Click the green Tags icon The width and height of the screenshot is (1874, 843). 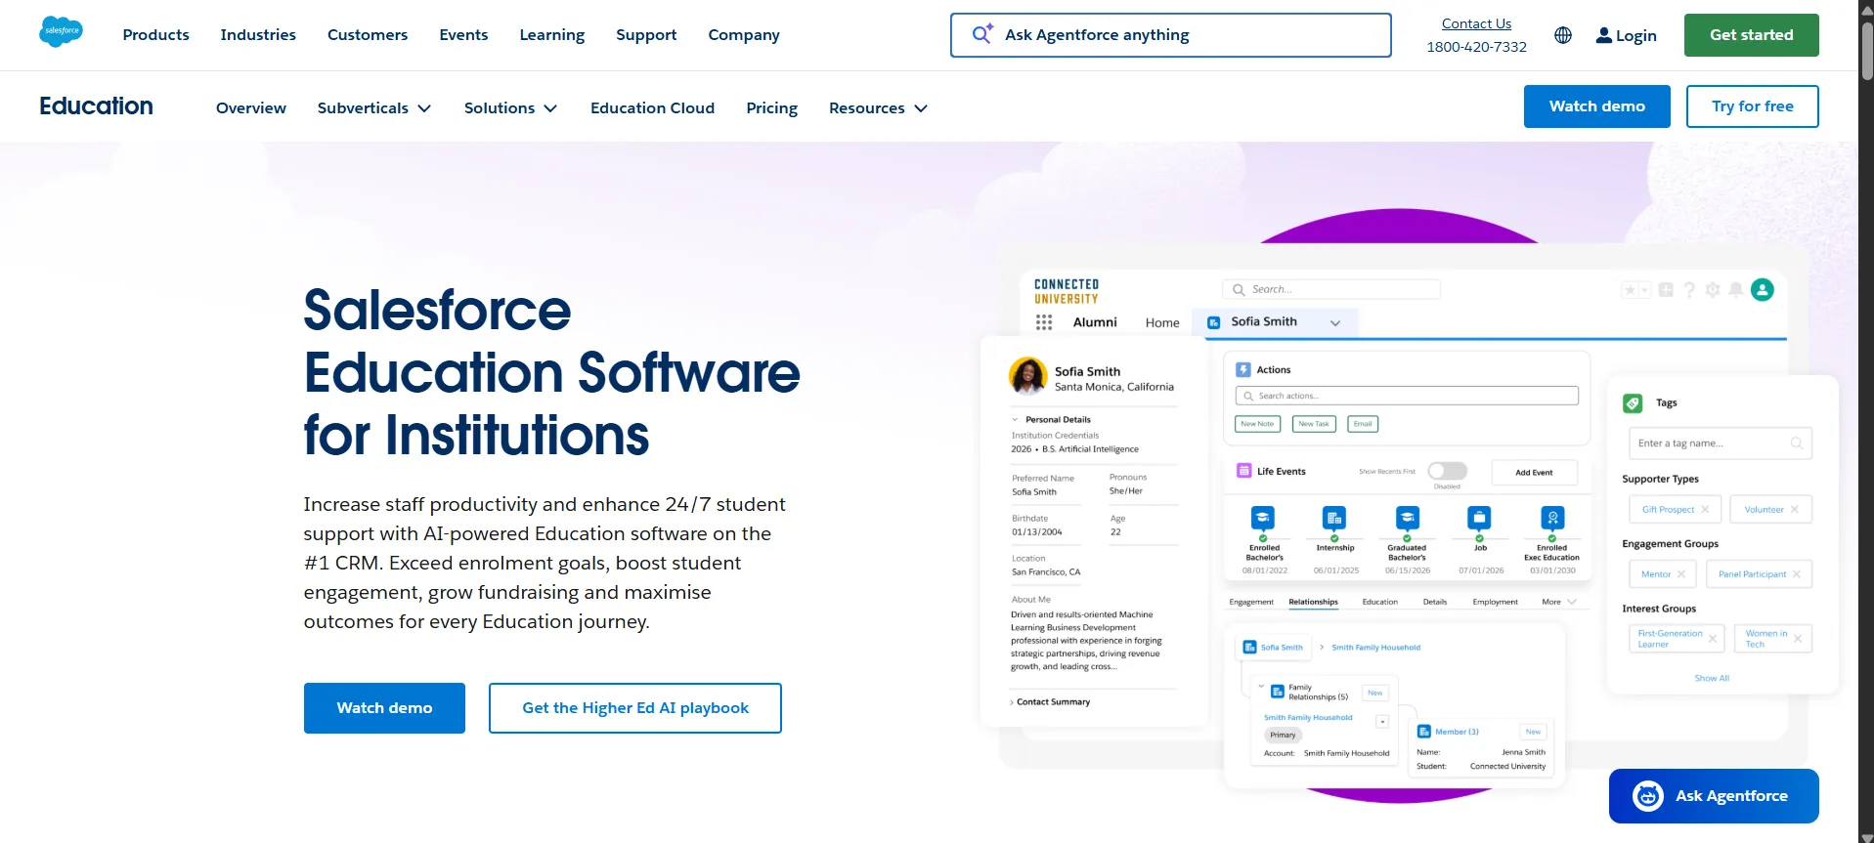(1633, 403)
